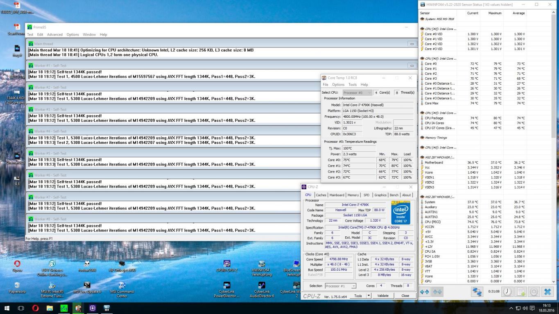Open Task View on taskbar
This screenshot has height=314, width=559.
(21, 308)
